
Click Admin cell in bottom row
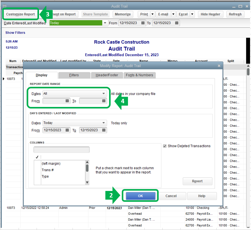64,208
